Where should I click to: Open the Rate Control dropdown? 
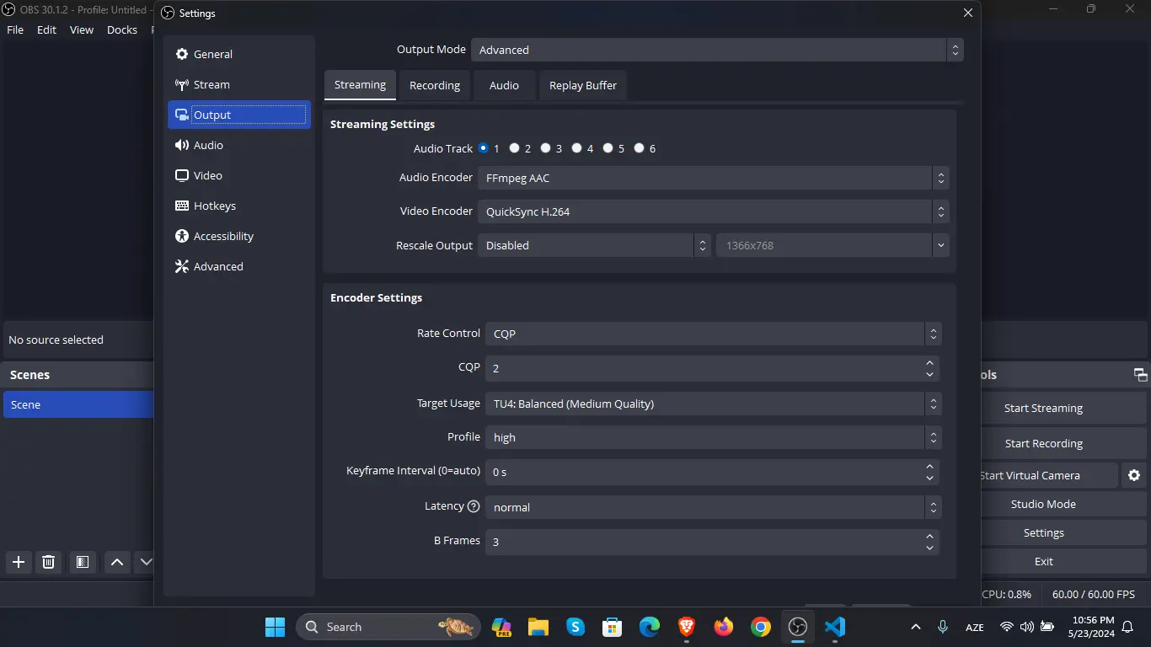[x=713, y=334]
